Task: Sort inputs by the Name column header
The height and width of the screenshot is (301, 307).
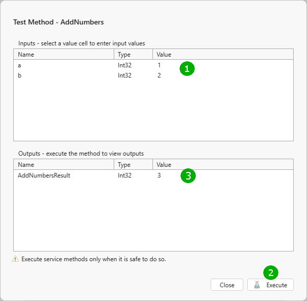Action: click(x=25, y=54)
